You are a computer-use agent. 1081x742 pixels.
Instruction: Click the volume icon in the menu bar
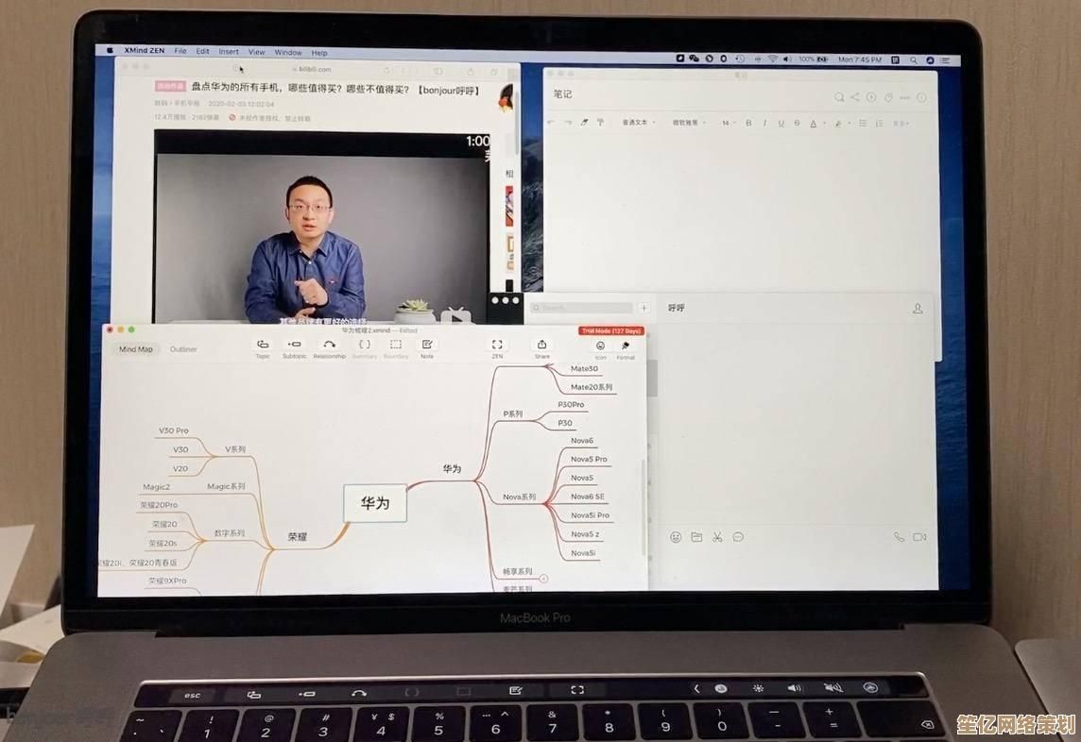(787, 59)
